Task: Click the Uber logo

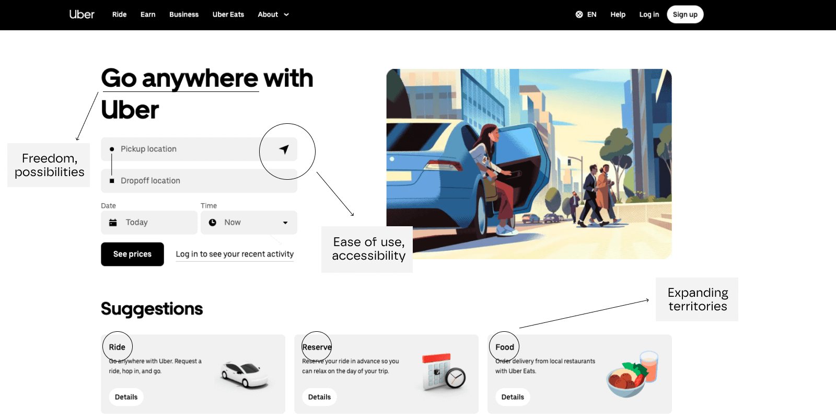Action: [82, 14]
